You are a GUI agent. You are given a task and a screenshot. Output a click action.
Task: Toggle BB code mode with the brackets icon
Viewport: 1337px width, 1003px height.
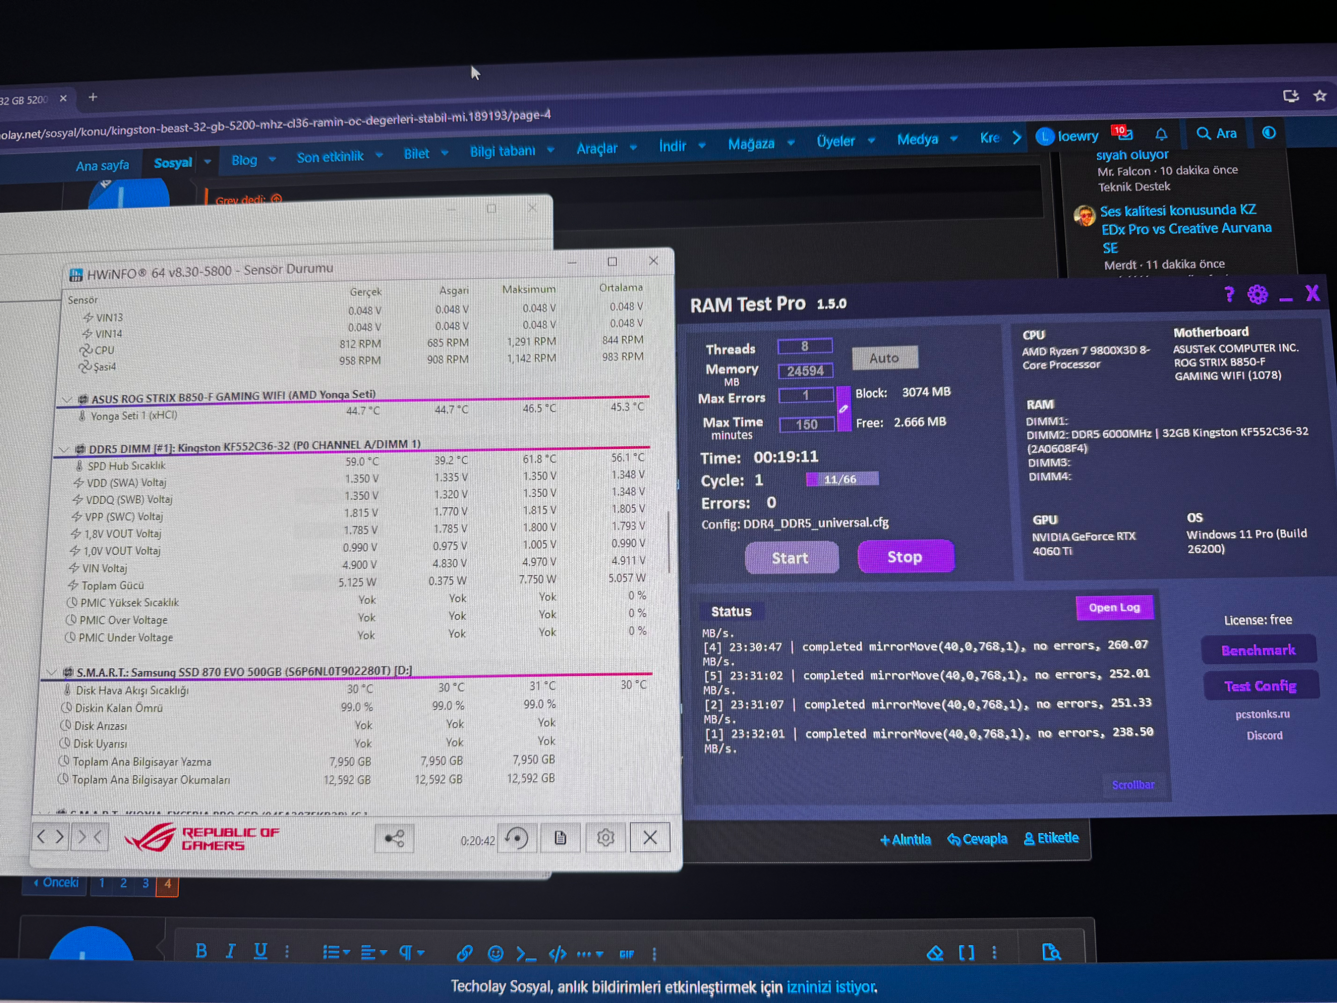click(x=966, y=953)
